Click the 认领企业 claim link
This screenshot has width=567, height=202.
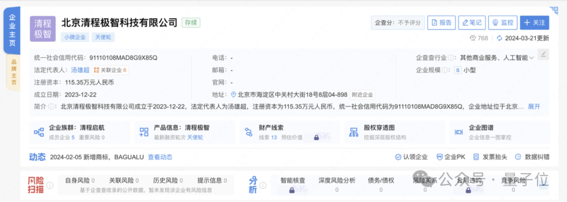(412, 157)
